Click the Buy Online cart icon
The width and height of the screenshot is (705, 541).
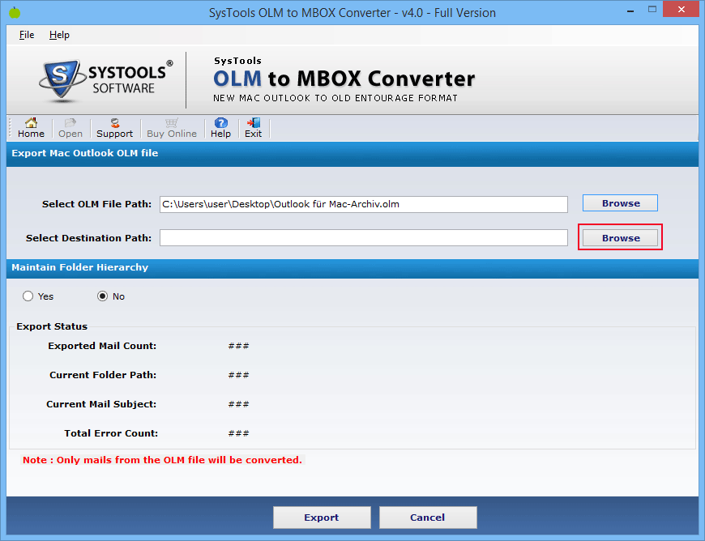pyautogui.click(x=172, y=128)
